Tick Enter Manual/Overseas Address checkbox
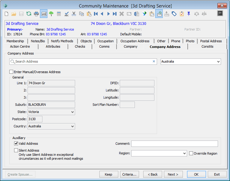This screenshot has width=230, height=181. (11, 72)
